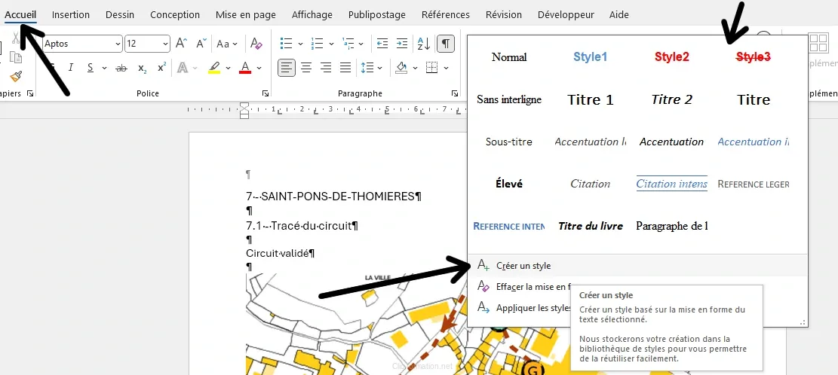Toggle justify alignment

[x=345, y=68]
